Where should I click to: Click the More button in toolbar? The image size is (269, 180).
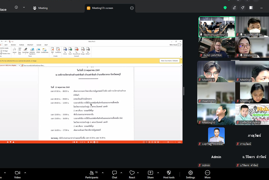[208, 174]
